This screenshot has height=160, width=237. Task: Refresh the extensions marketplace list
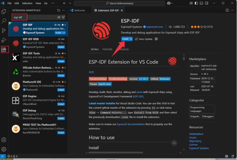pyautogui.click(x=59, y=10)
